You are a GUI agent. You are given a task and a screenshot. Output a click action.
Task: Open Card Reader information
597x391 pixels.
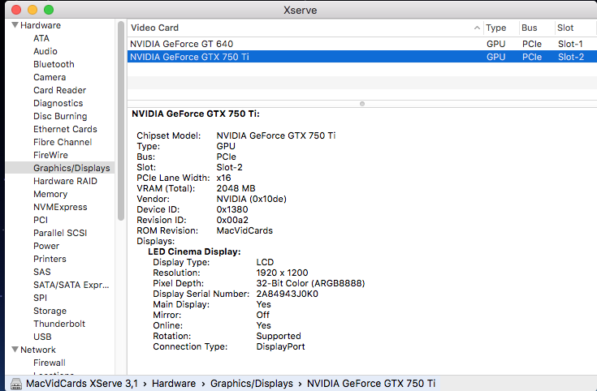(60, 90)
